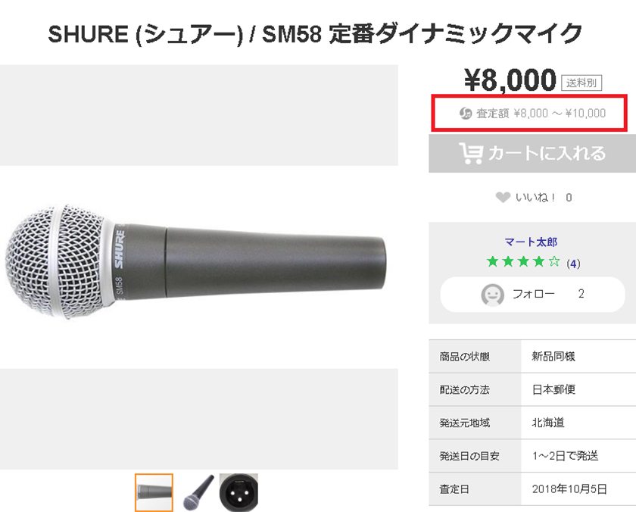Click the green star rating
Viewport: 636px width, 512px height.
click(x=522, y=263)
